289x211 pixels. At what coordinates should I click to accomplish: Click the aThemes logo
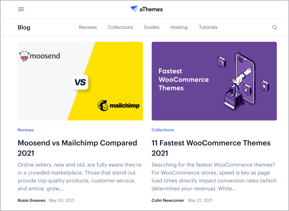(x=146, y=9)
